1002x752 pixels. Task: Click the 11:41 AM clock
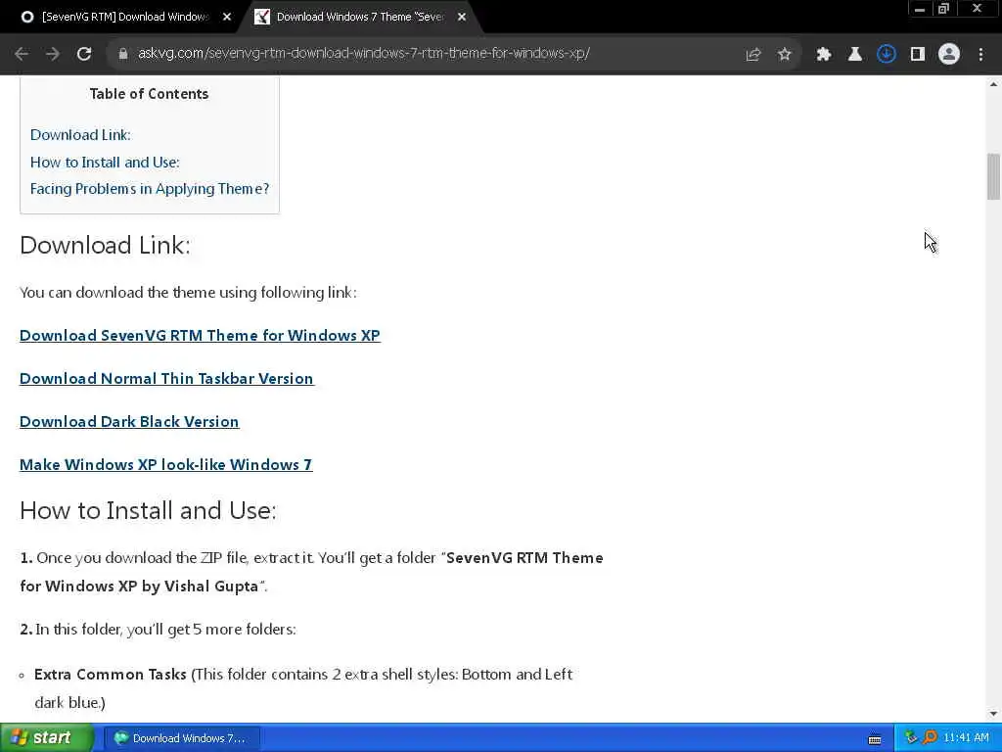click(966, 738)
